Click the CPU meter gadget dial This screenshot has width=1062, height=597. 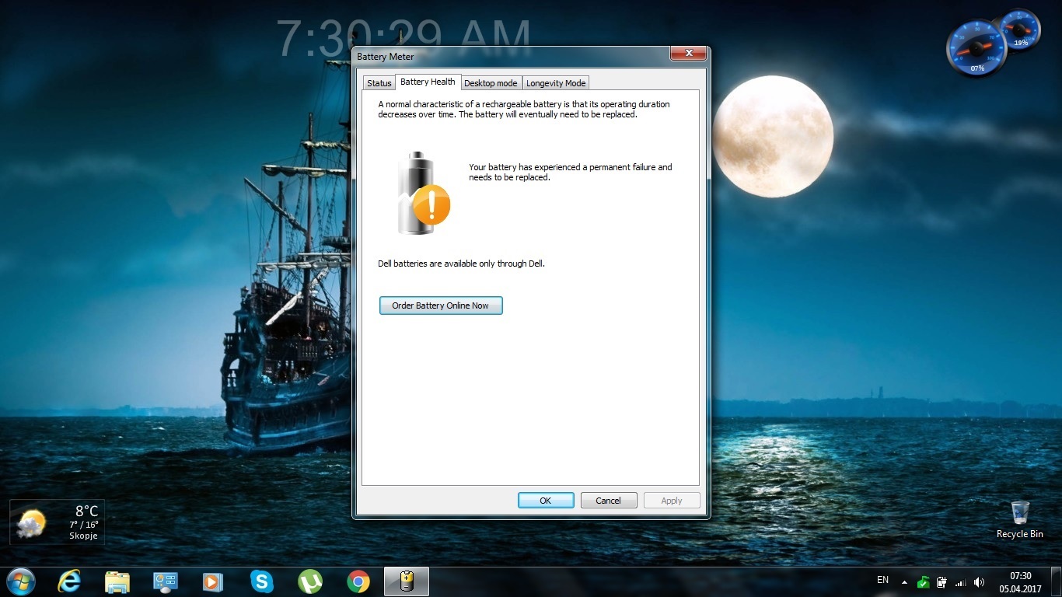click(x=976, y=48)
